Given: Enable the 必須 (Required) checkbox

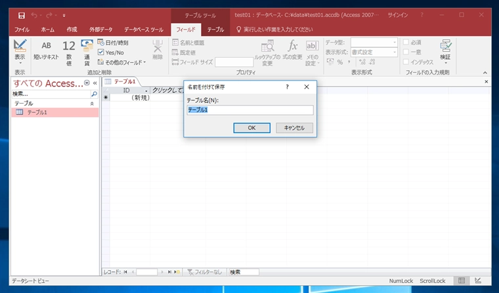Looking at the screenshot, I should pos(406,42).
